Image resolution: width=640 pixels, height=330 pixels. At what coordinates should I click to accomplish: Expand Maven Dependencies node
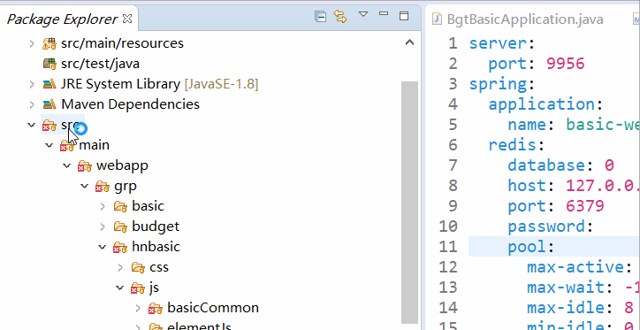click(32, 104)
